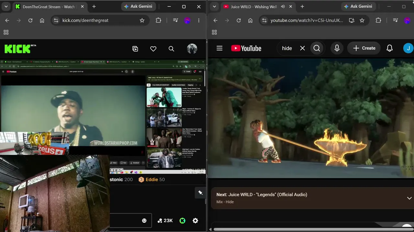Open YouTube notifications bell

point(390,48)
